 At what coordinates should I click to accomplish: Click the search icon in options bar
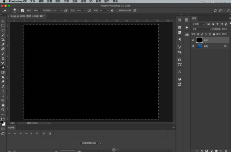(x=216, y=11)
